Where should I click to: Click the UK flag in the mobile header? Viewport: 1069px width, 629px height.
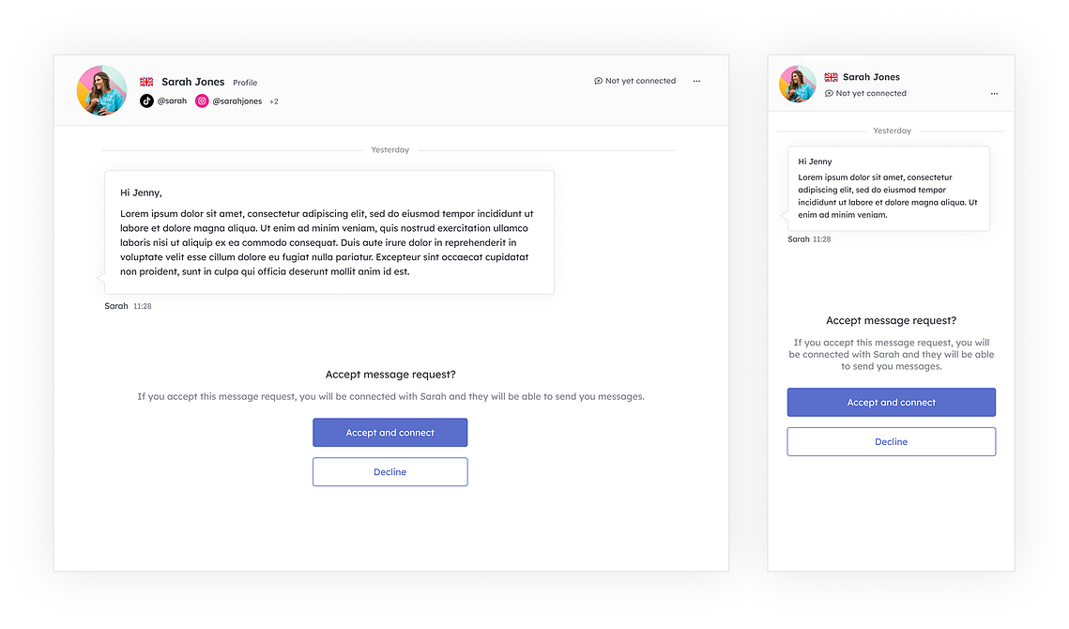tap(831, 77)
